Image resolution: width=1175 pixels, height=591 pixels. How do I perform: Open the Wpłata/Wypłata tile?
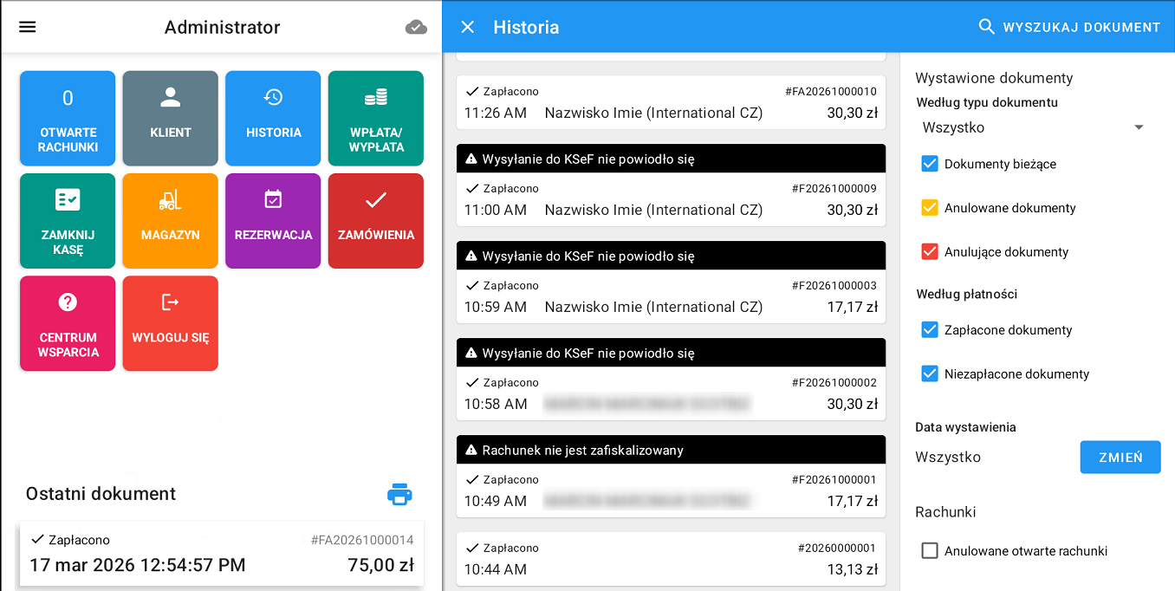(376, 118)
